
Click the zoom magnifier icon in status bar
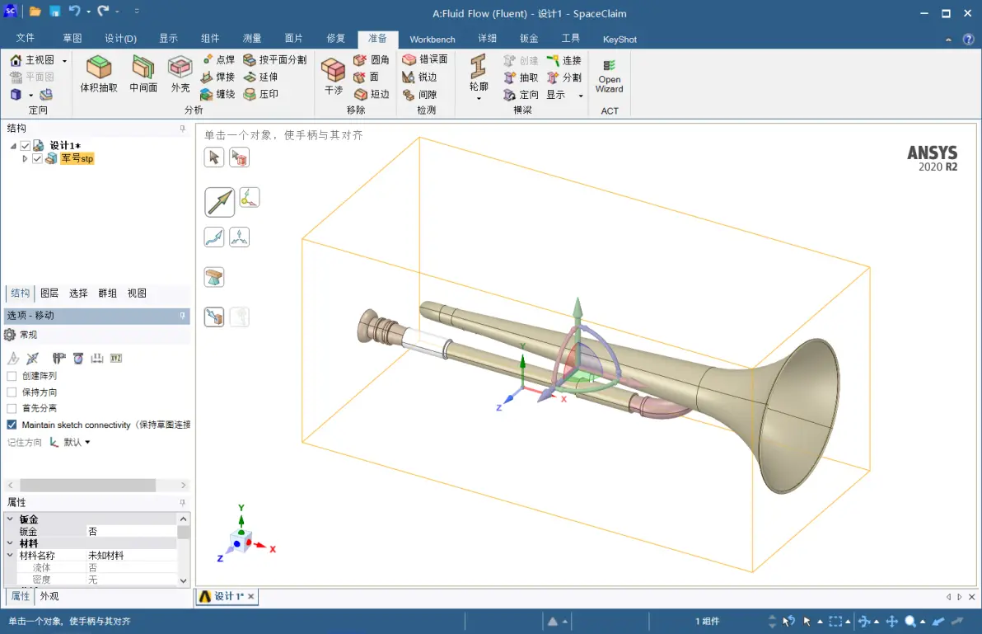tap(910, 621)
